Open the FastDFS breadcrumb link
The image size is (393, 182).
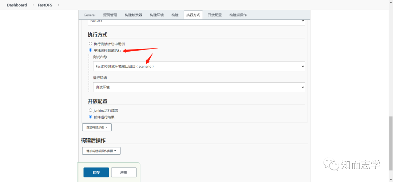click(x=45, y=5)
